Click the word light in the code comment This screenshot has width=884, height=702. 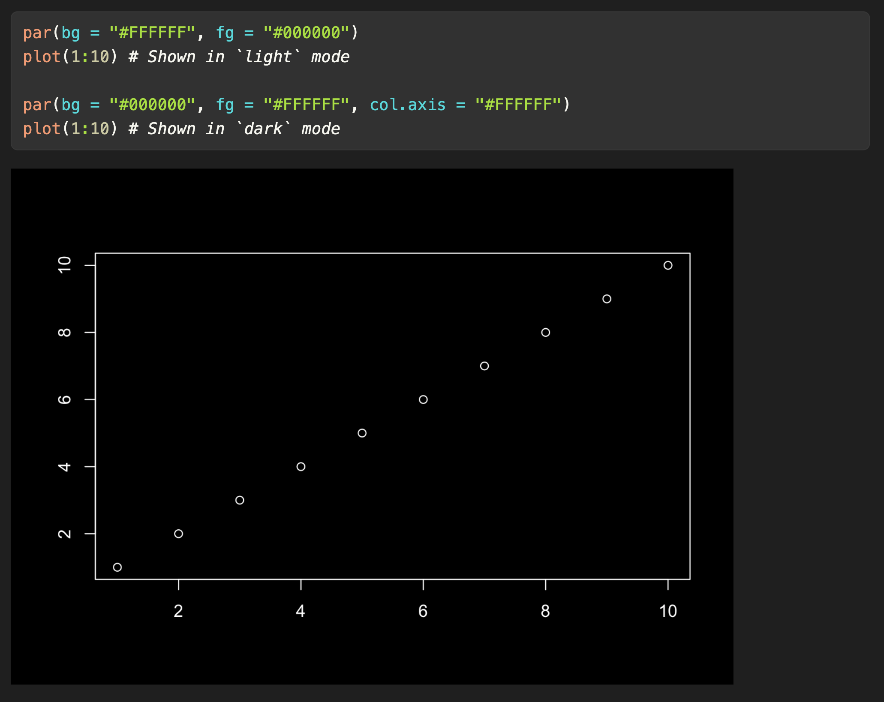coord(268,57)
